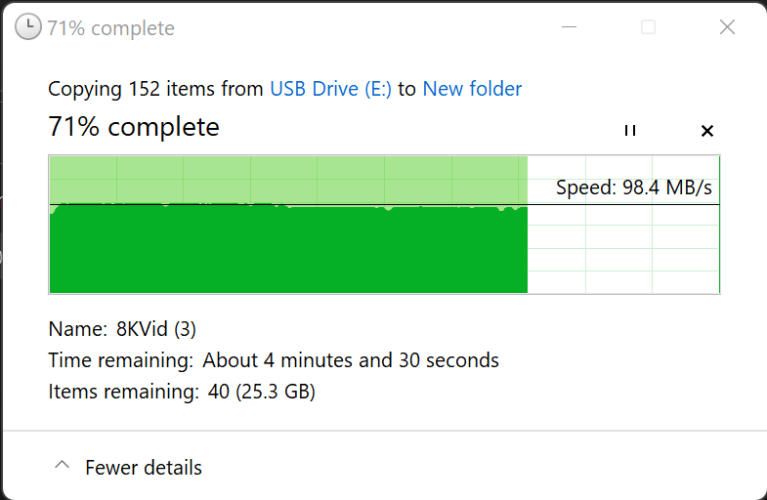Cancel the copy with the X button

(x=707, y=131)
